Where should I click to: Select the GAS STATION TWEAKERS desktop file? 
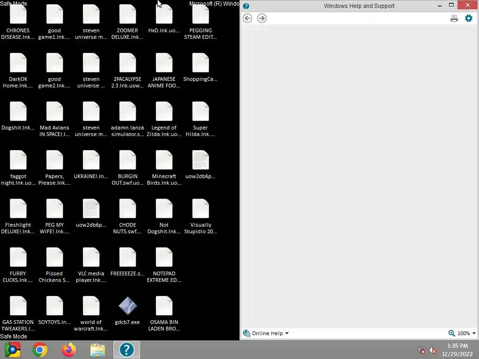click(x=18, y=314)
